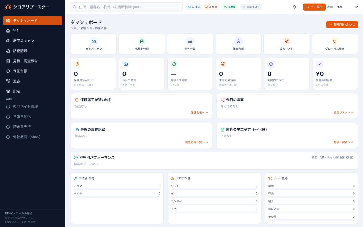Click the 工法別 契約 wrench icon
The width and height of the screenshot is (363, 227).
[76, 178]
